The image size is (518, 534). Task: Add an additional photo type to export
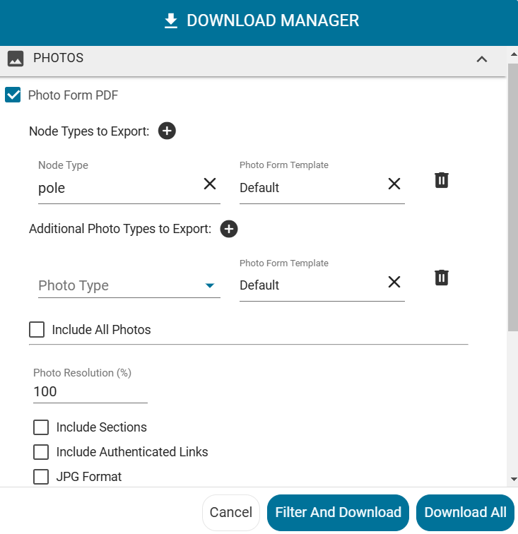click(x=229, y=229)
